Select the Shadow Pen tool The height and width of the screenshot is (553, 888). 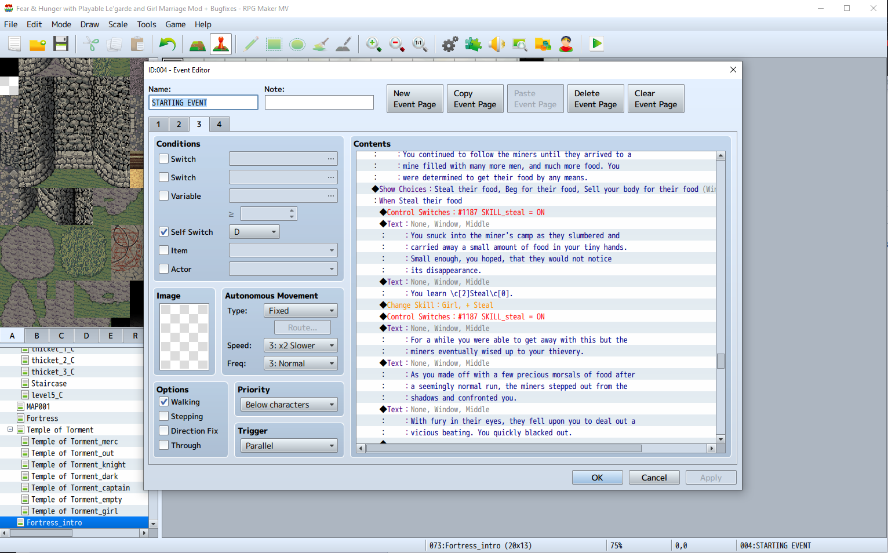(344, 44)
